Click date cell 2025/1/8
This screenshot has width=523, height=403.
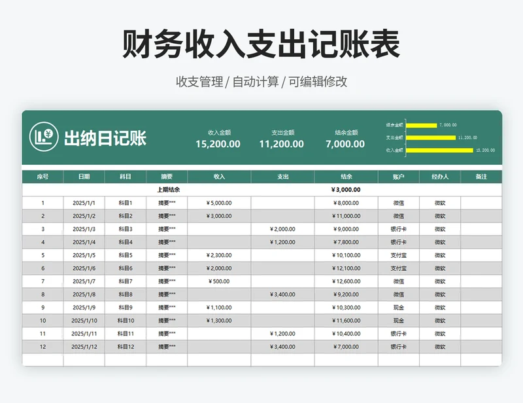[x=84, y=294]
